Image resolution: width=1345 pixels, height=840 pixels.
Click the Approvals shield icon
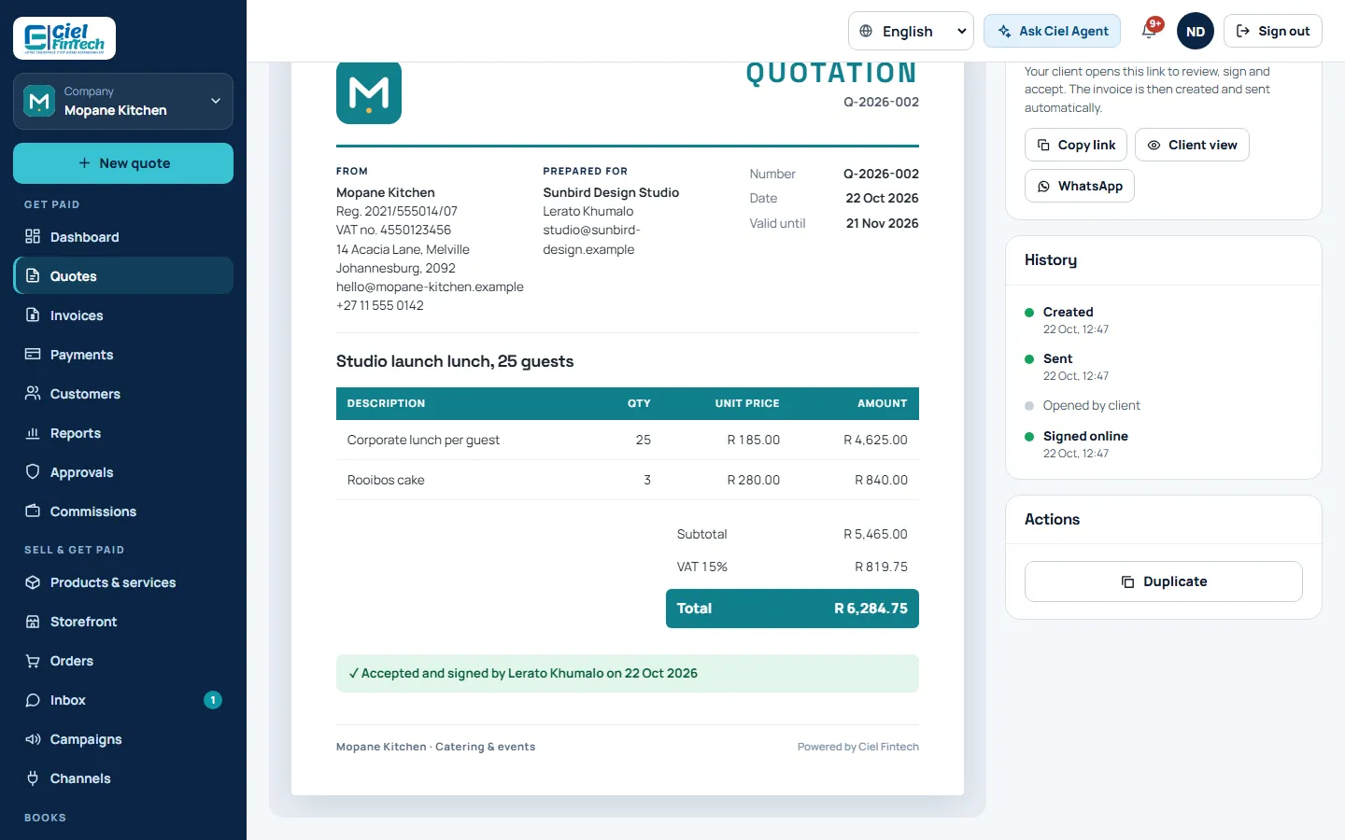33,472
